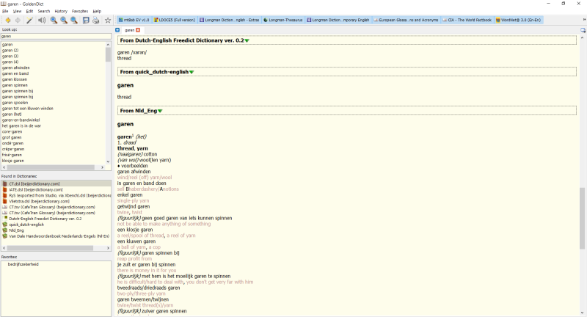Open the Search menu
This screenshot has width=587, height=317.
coord(44,11)
